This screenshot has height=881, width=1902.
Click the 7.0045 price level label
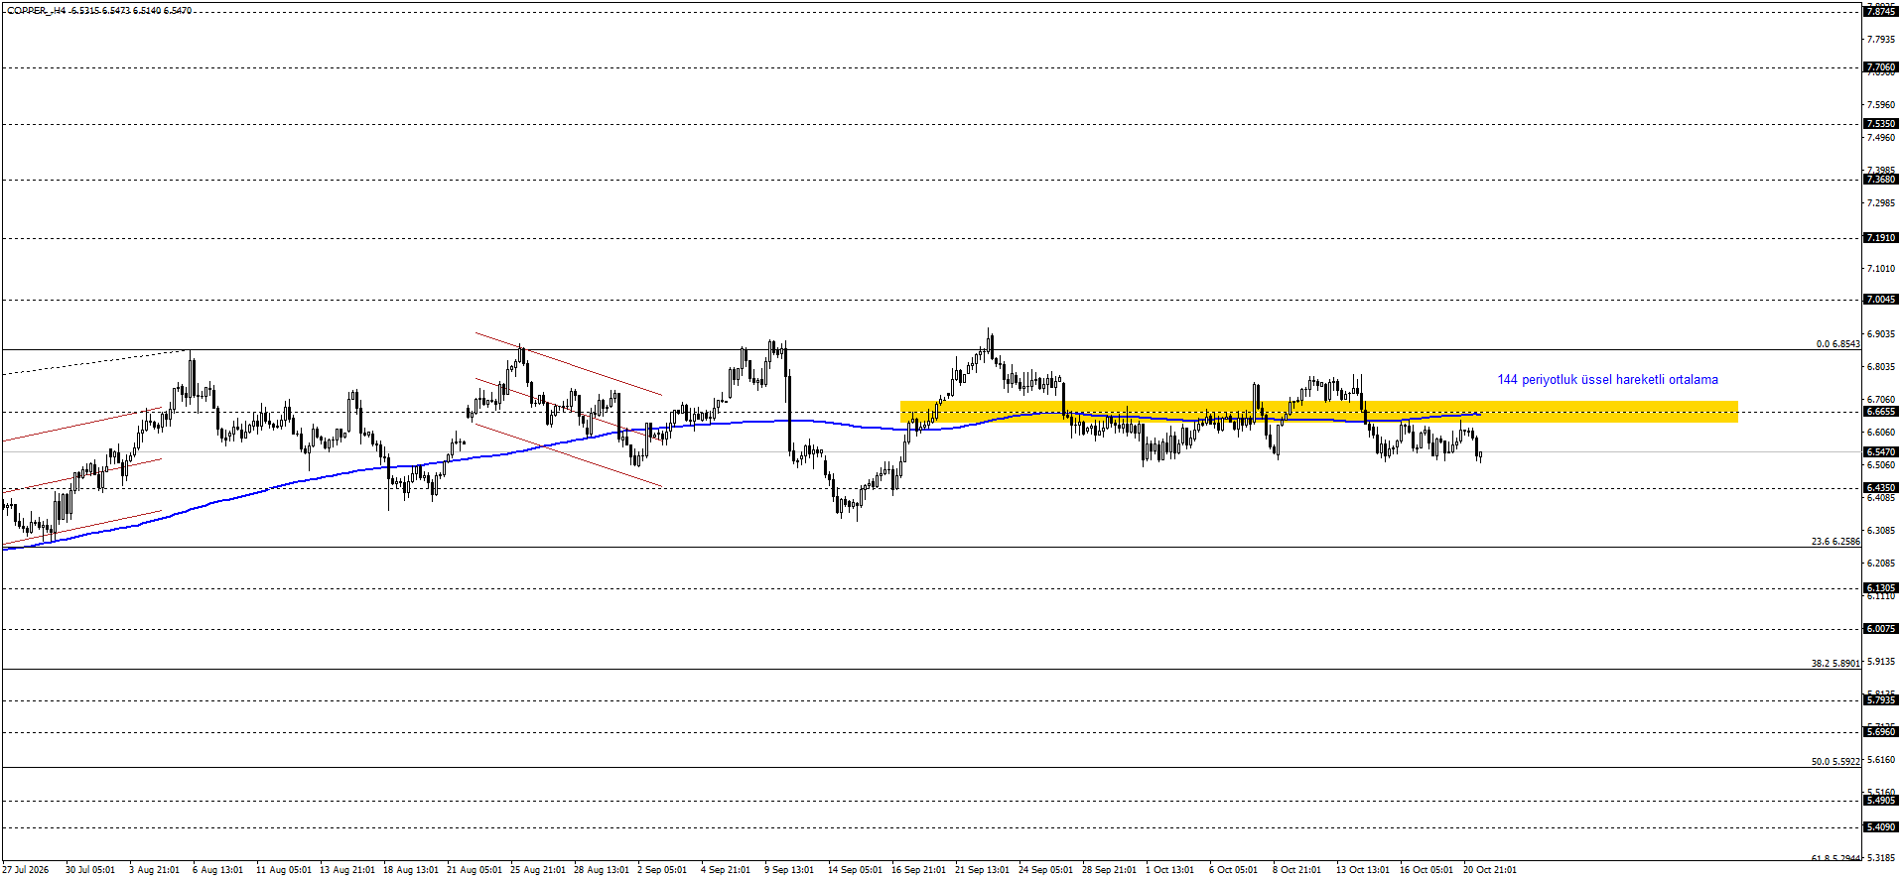1881,300
